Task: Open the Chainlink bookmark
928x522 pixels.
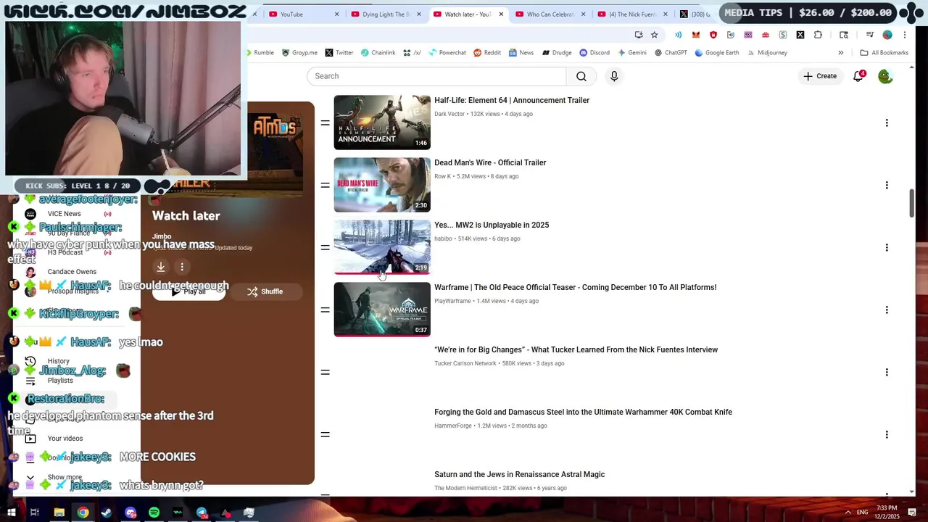Action: 378,53
